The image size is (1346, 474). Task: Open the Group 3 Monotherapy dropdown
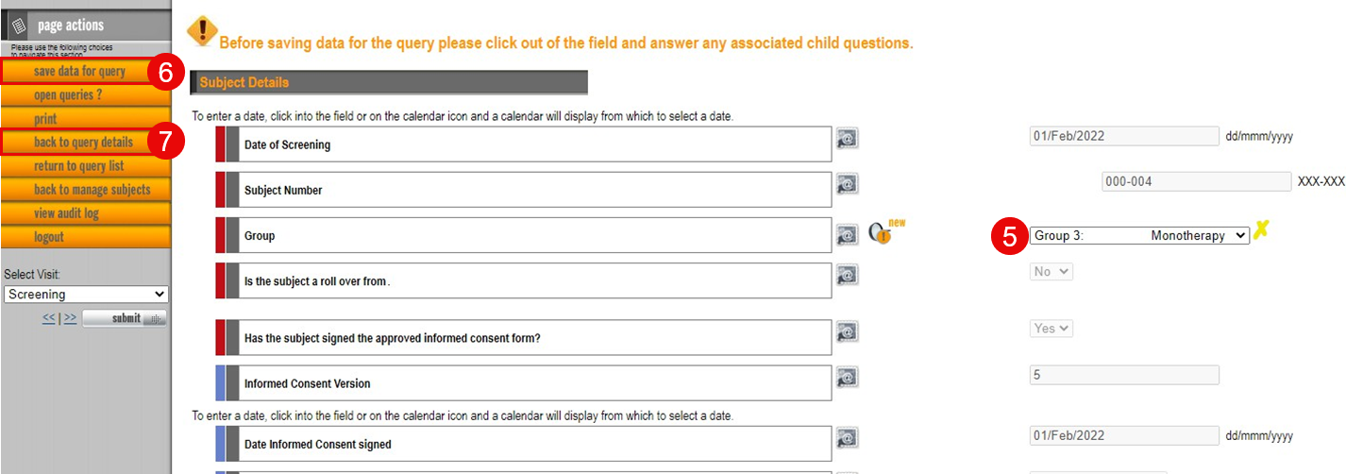1139,235
